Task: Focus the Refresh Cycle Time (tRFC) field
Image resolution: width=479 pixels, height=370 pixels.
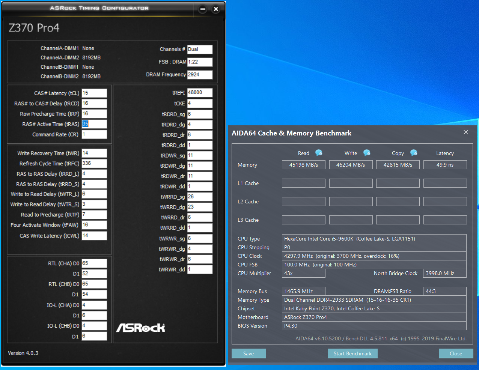Action: tap(94, 164)
